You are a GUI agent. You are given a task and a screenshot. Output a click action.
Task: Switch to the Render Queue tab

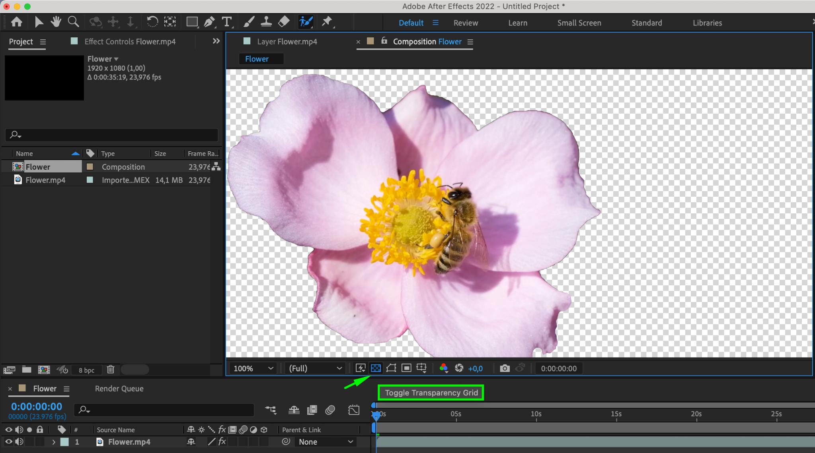[x=119, y=389]
